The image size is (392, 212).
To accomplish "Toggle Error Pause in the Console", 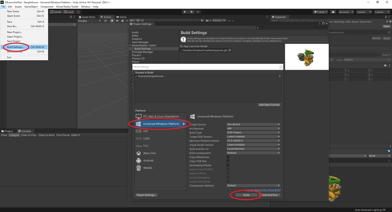I will (x=63, y=135).
